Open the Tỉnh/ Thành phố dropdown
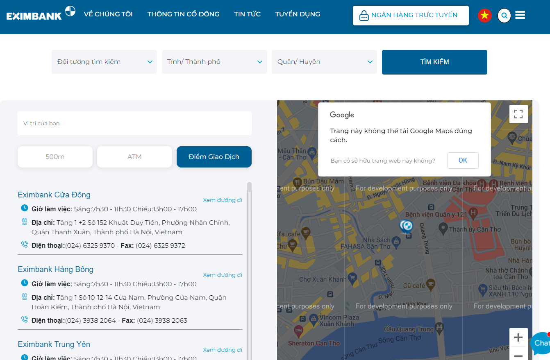This screenshot has height=360, width=550. 214,62
